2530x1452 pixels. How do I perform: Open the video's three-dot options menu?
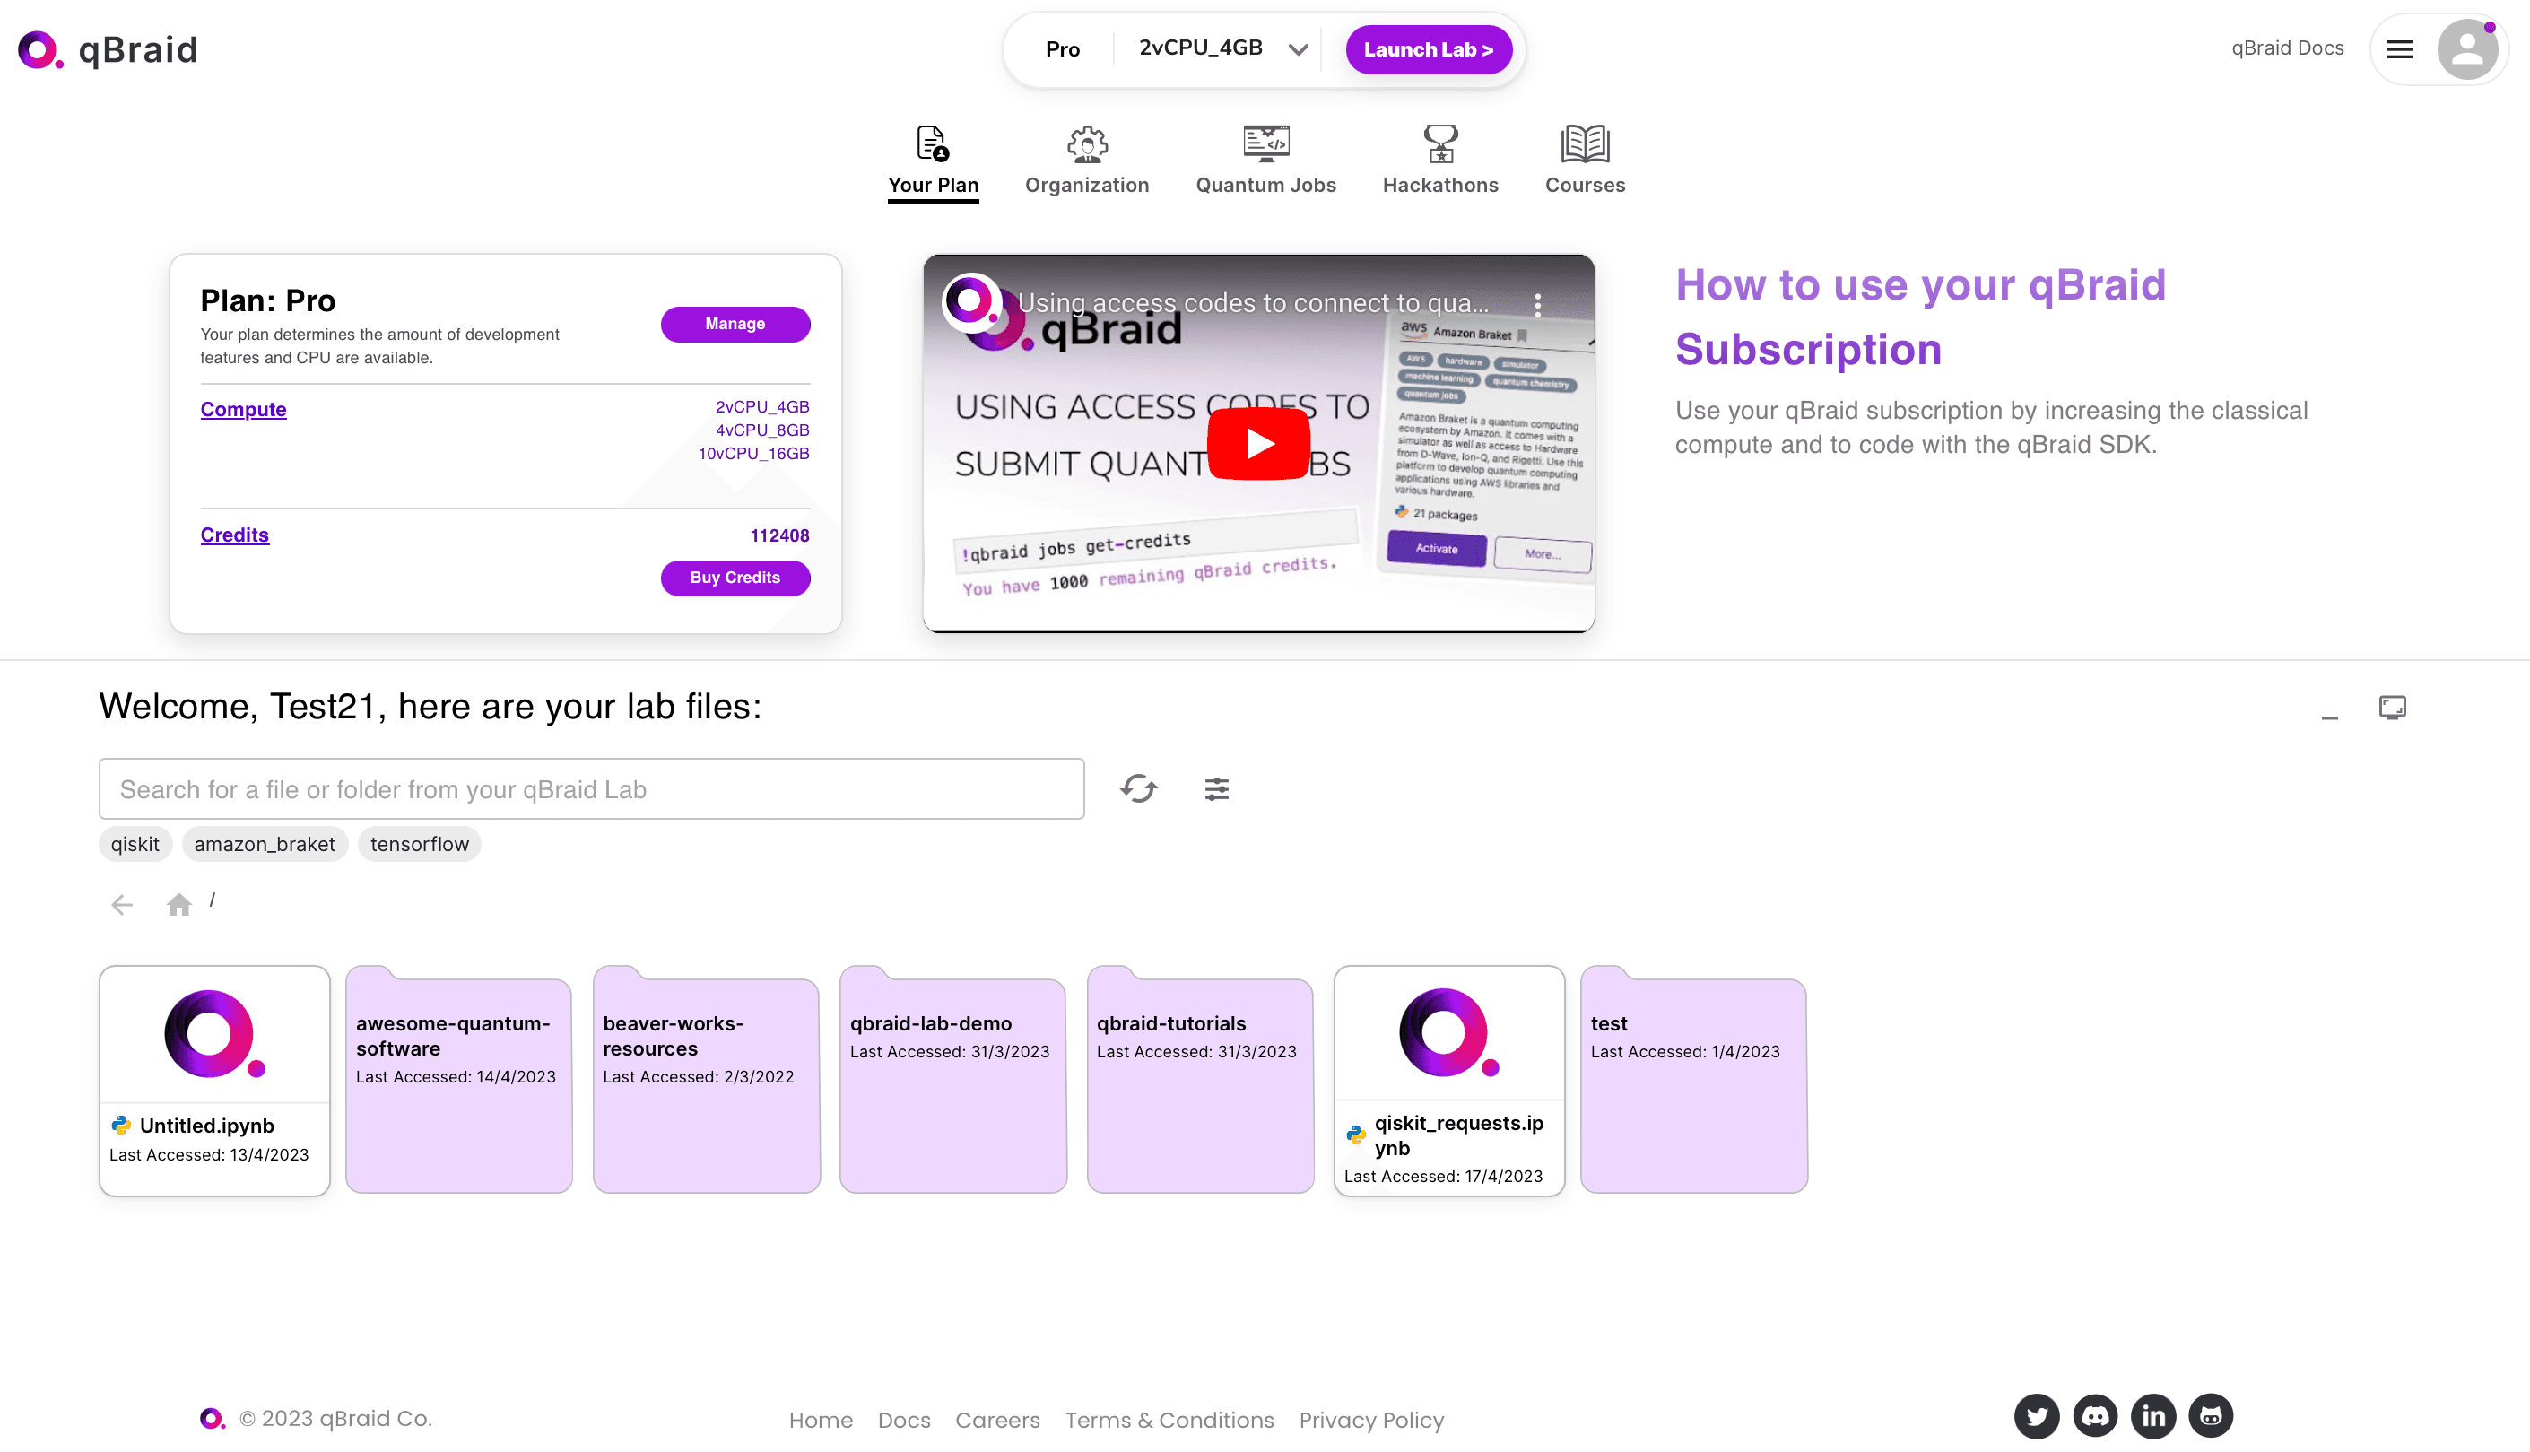[1537, 303]
